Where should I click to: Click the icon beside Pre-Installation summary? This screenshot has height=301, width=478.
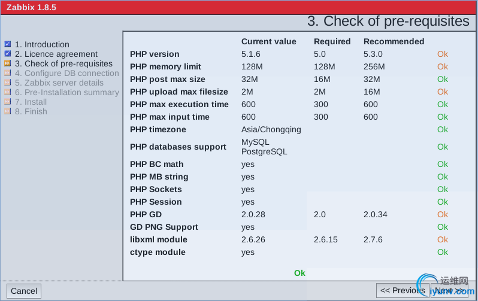pyautogui.click(x=8, y=92)
